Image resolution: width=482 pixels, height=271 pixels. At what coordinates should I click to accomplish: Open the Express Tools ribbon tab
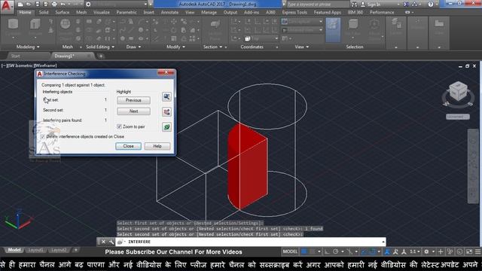[294, 12]
